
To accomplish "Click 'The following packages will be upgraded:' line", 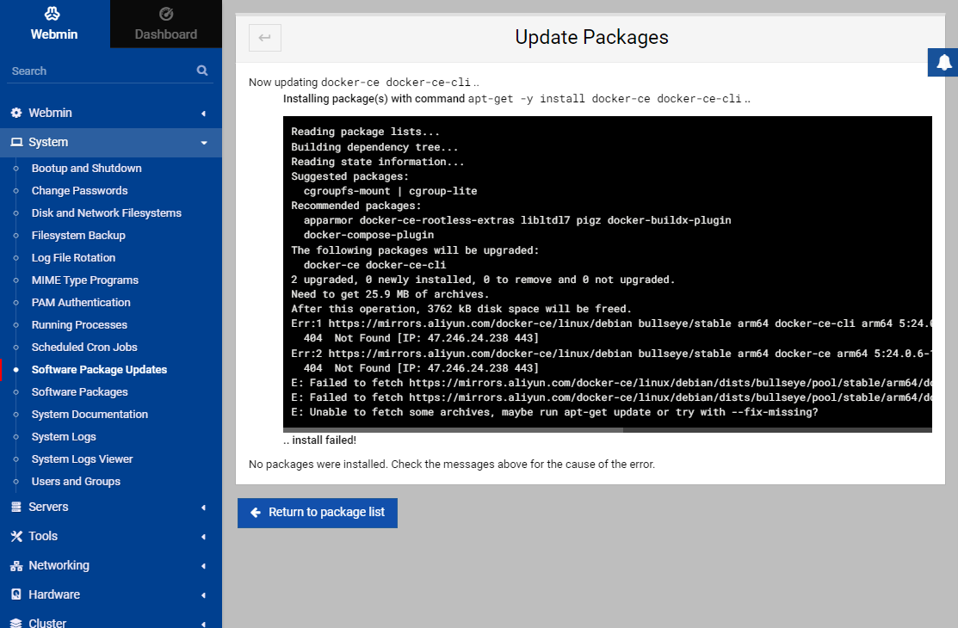I will pos(415,250).
